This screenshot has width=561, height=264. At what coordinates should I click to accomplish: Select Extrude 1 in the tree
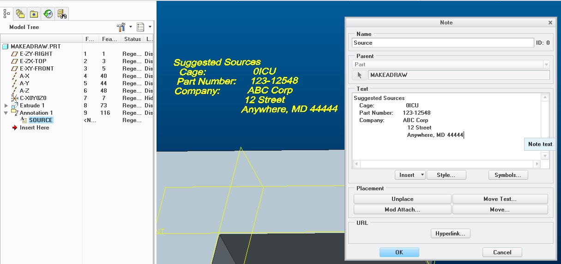pyautogui.click(x=32, y=106)
